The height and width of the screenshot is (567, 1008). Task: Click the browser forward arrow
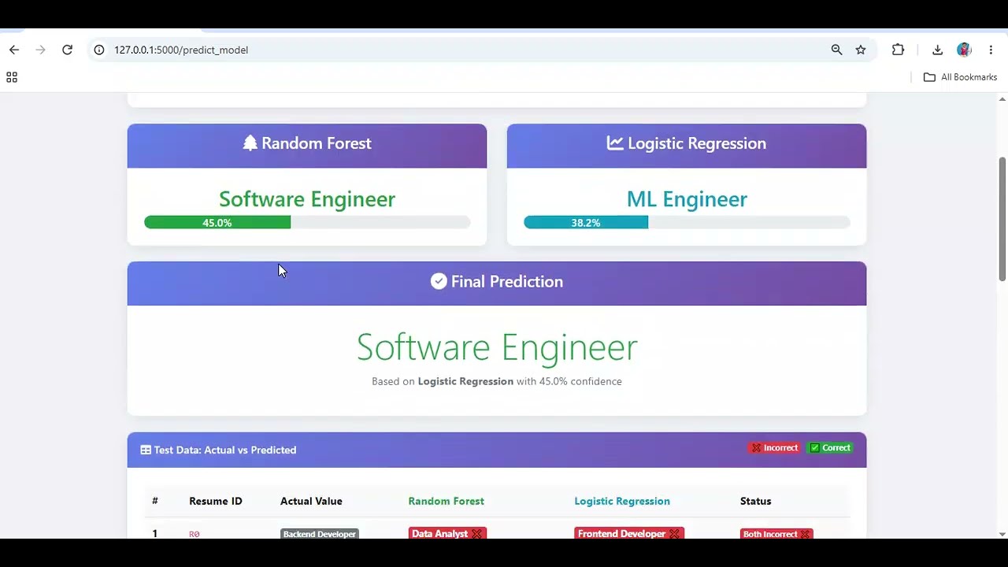41,50
